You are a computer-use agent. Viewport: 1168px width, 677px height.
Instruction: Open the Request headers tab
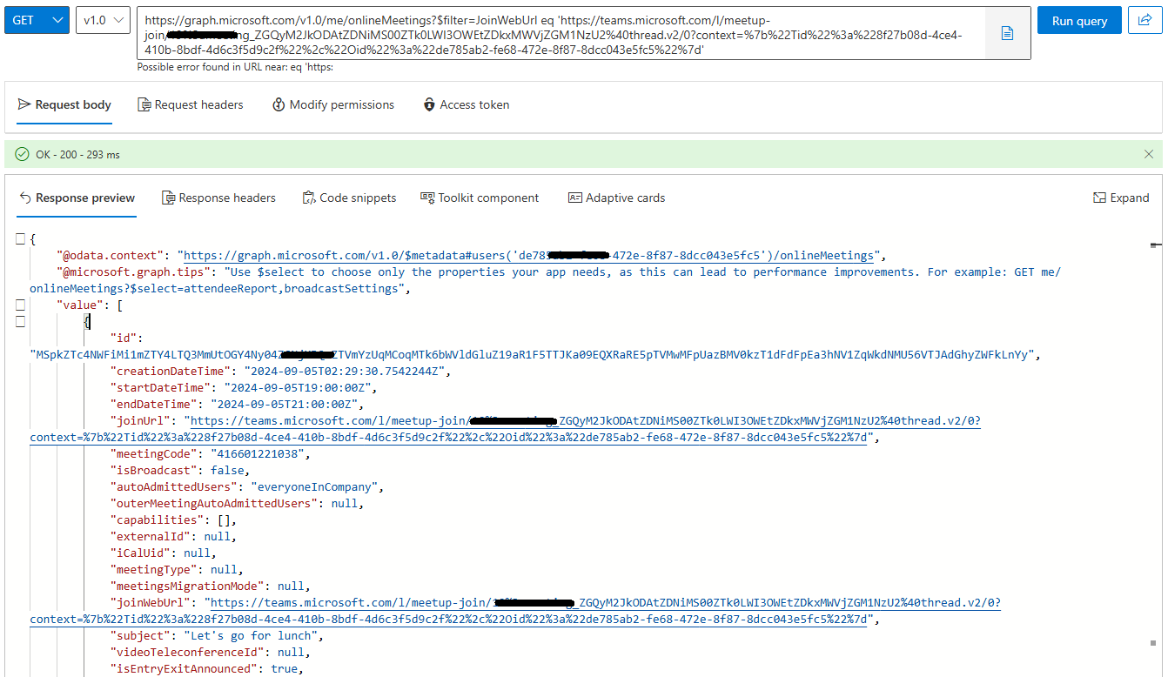click(x=191, y=104)
